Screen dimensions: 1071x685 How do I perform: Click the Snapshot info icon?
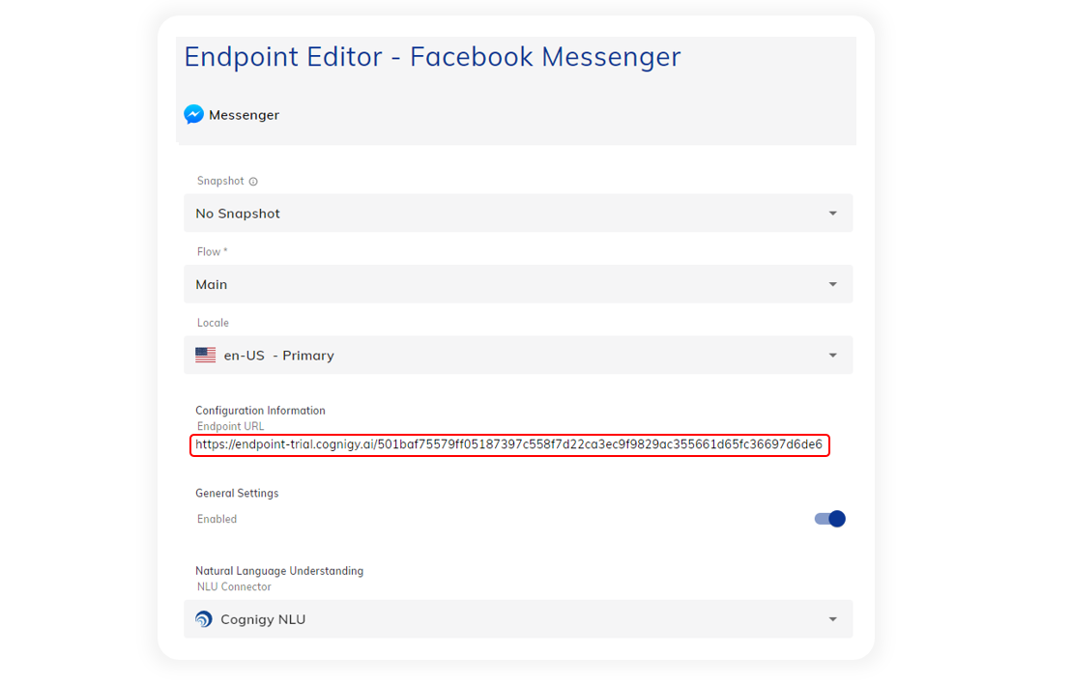coord(253,182)
